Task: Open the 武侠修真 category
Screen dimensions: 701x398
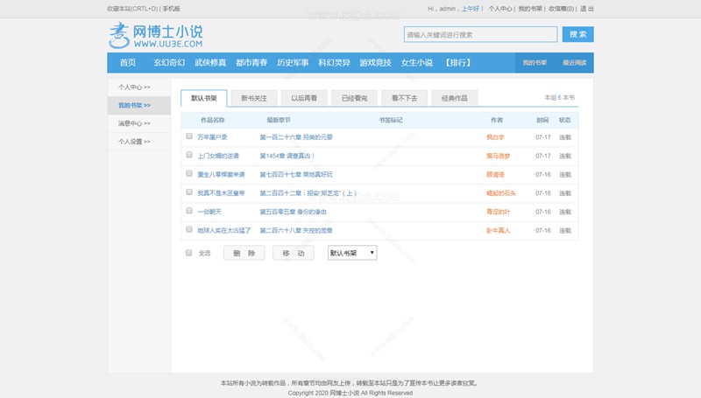Action: coord(210,63)
